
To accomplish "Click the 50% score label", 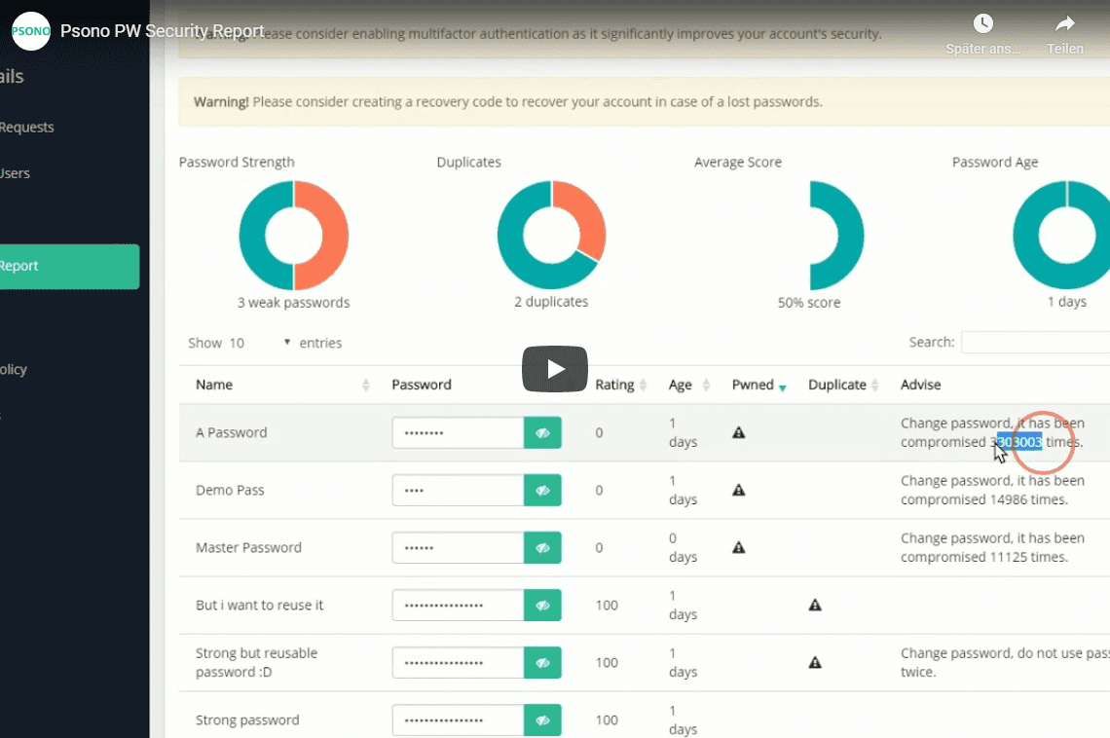I will (809, 303).
